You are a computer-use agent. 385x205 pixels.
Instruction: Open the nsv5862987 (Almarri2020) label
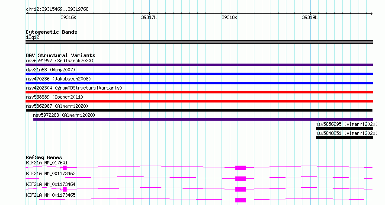point(57,106)
